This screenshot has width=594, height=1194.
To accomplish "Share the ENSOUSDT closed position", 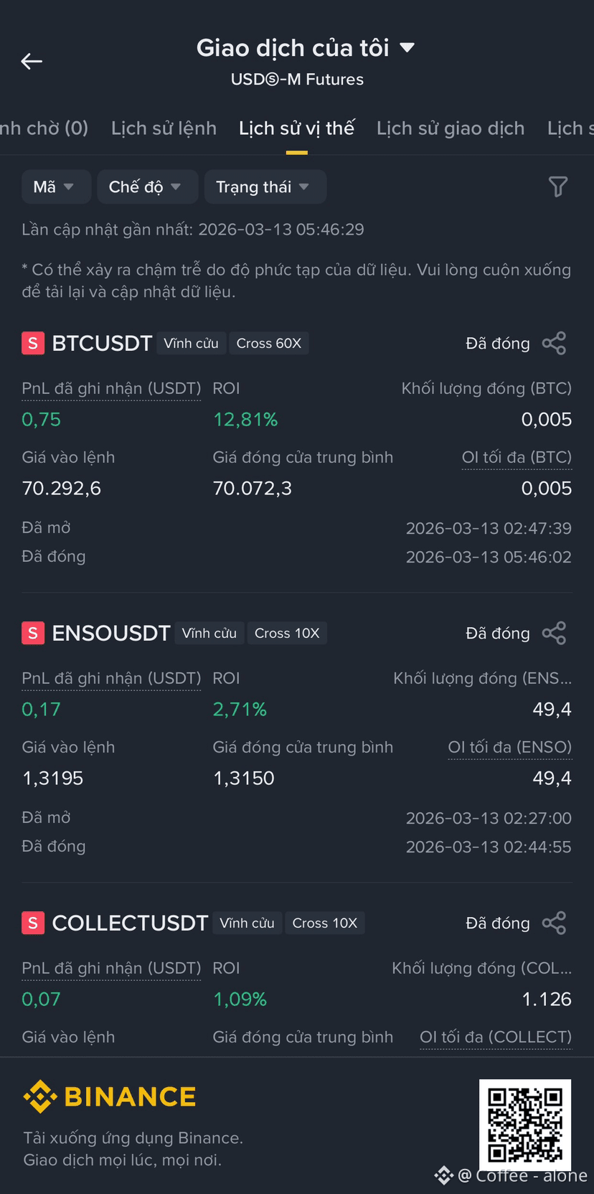I will coord(554,634).
